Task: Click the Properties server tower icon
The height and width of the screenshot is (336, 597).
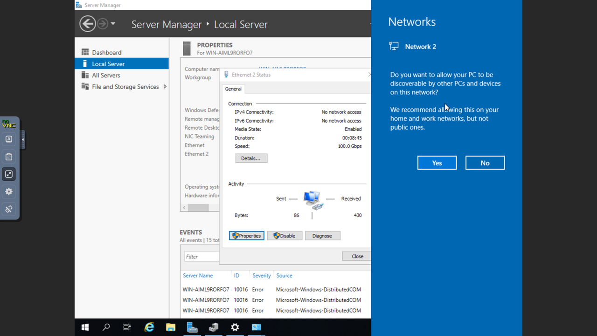Action: click(187, 49)
